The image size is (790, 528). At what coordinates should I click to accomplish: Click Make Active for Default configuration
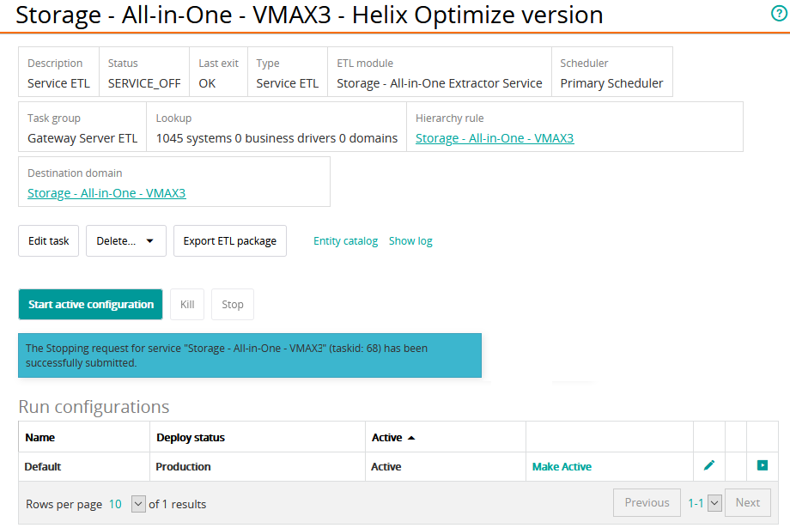click(562, 467)
